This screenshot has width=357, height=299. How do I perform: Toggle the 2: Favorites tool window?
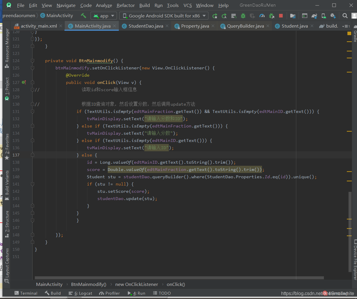[7, 147]
